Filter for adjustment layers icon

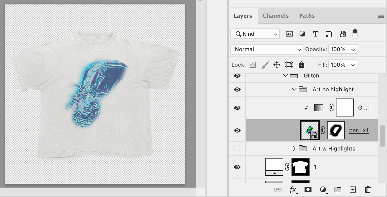pos(302,34)
